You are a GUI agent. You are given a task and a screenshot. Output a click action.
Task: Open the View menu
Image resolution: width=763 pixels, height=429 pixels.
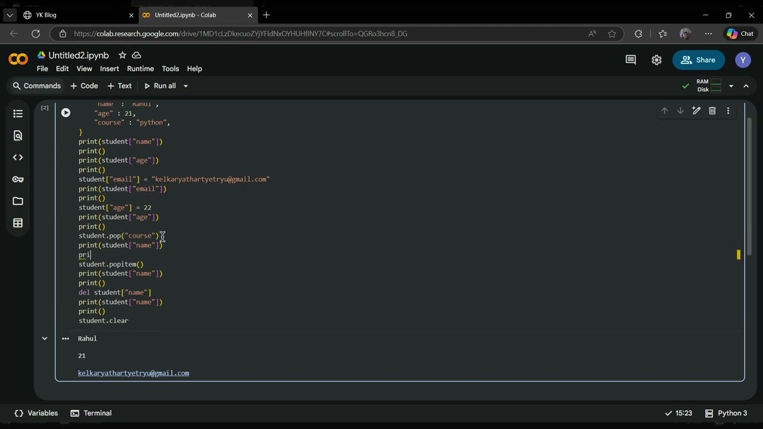(84, 69)
